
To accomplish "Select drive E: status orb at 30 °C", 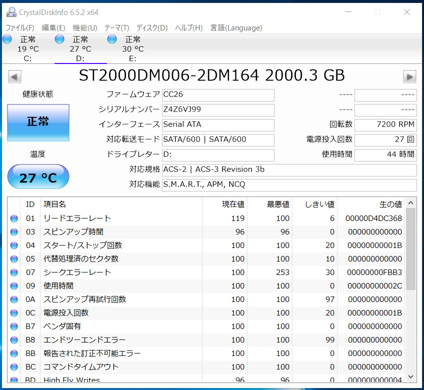I will point(112,39).
